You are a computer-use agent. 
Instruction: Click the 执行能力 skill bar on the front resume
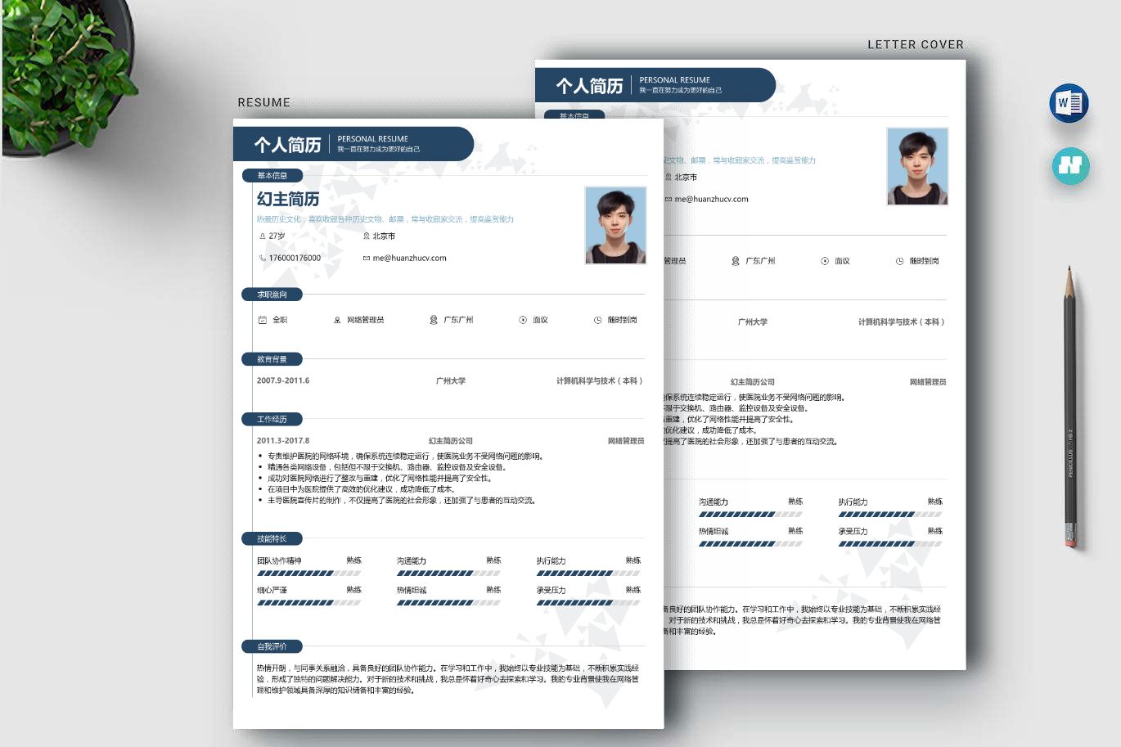pos(588,574)
